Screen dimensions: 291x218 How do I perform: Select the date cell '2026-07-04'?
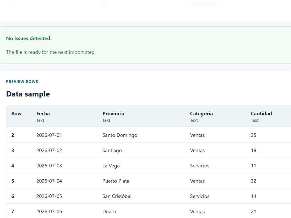pyautogui.click(x=49, y=181)
